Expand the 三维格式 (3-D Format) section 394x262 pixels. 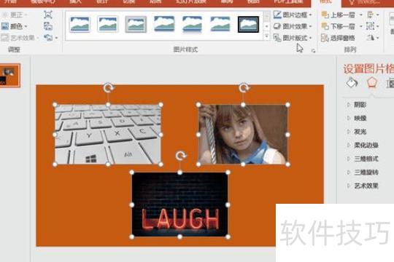click(x=363, y=159)
